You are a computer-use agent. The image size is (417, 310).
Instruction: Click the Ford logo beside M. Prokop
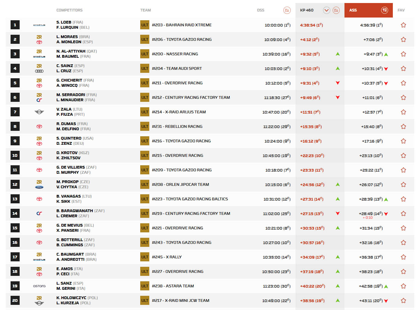[39, 187]
